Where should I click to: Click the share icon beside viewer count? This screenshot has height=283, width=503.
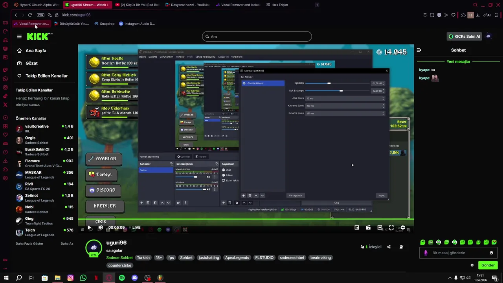click(x=389, y=247)
